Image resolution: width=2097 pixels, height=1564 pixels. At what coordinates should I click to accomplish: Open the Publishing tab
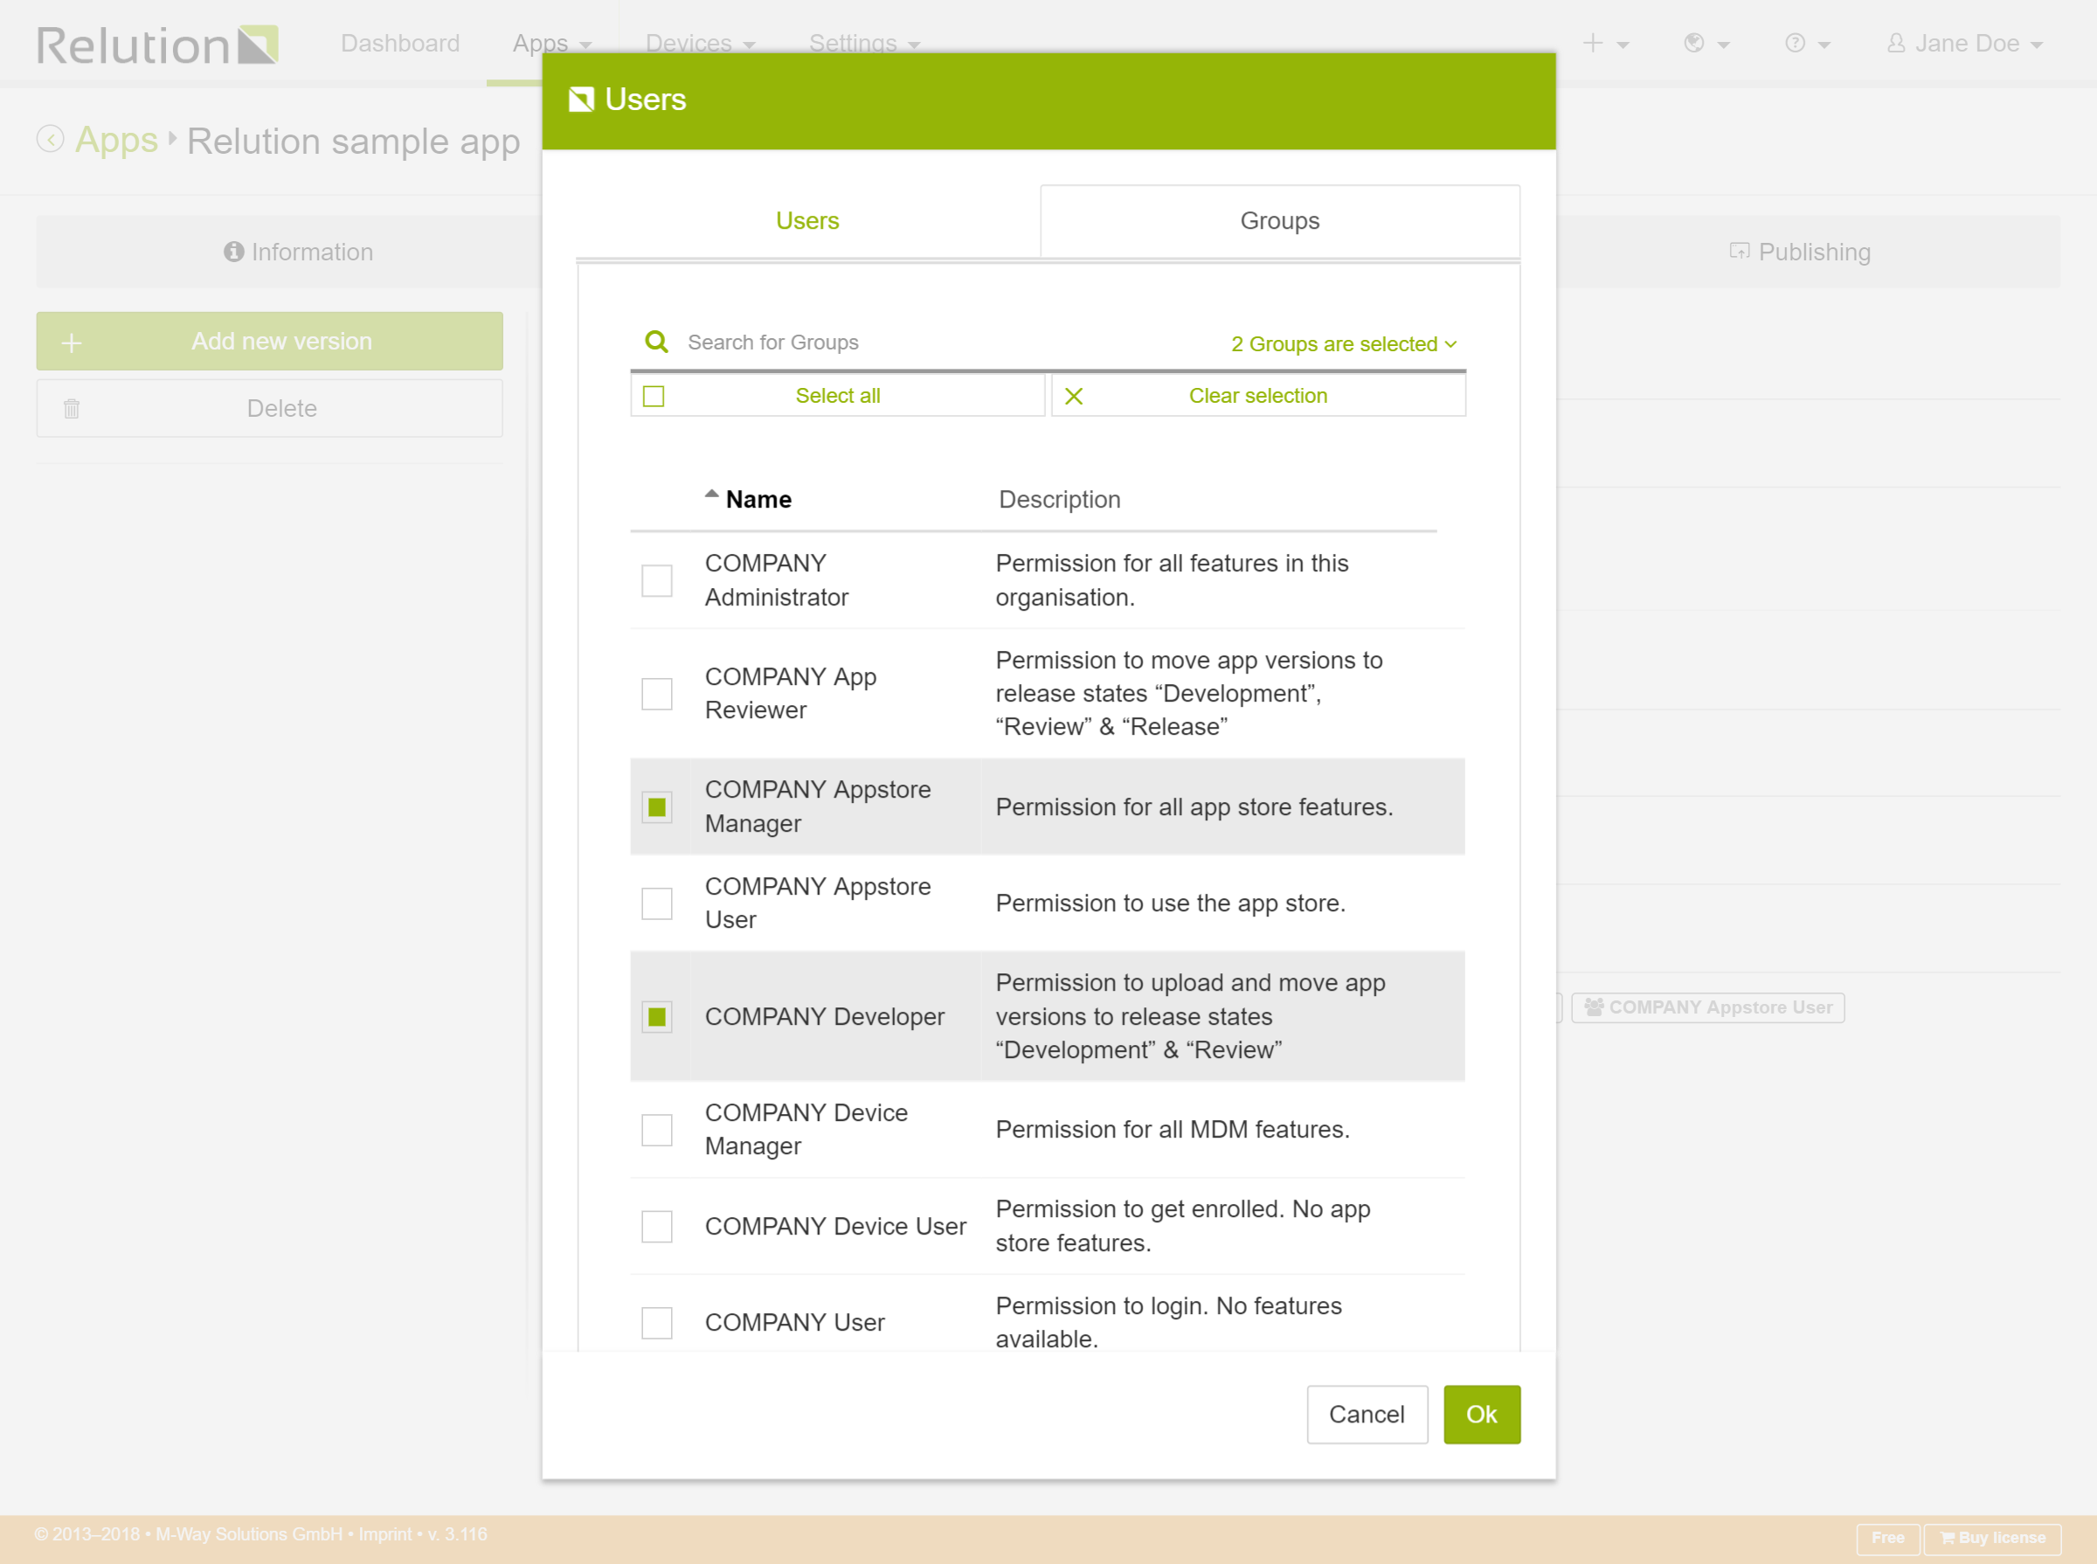point(1801,252)
